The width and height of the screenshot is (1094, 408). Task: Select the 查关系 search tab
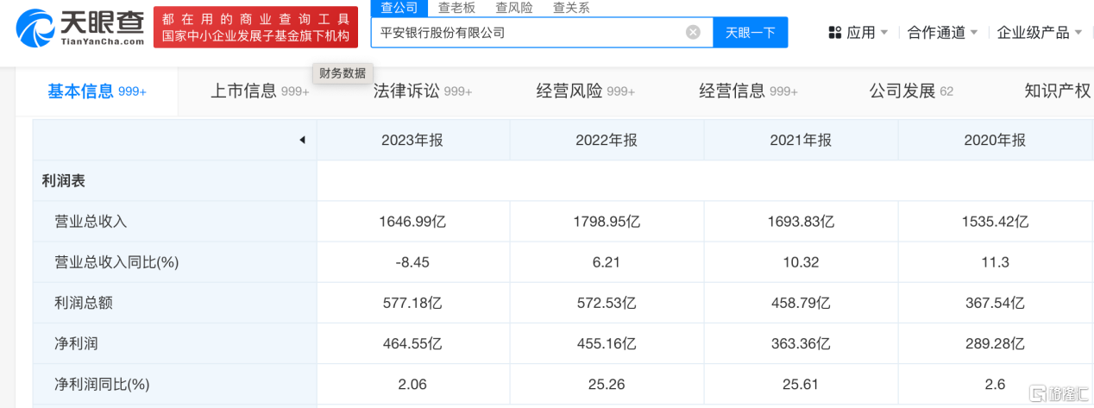point(571,8)
